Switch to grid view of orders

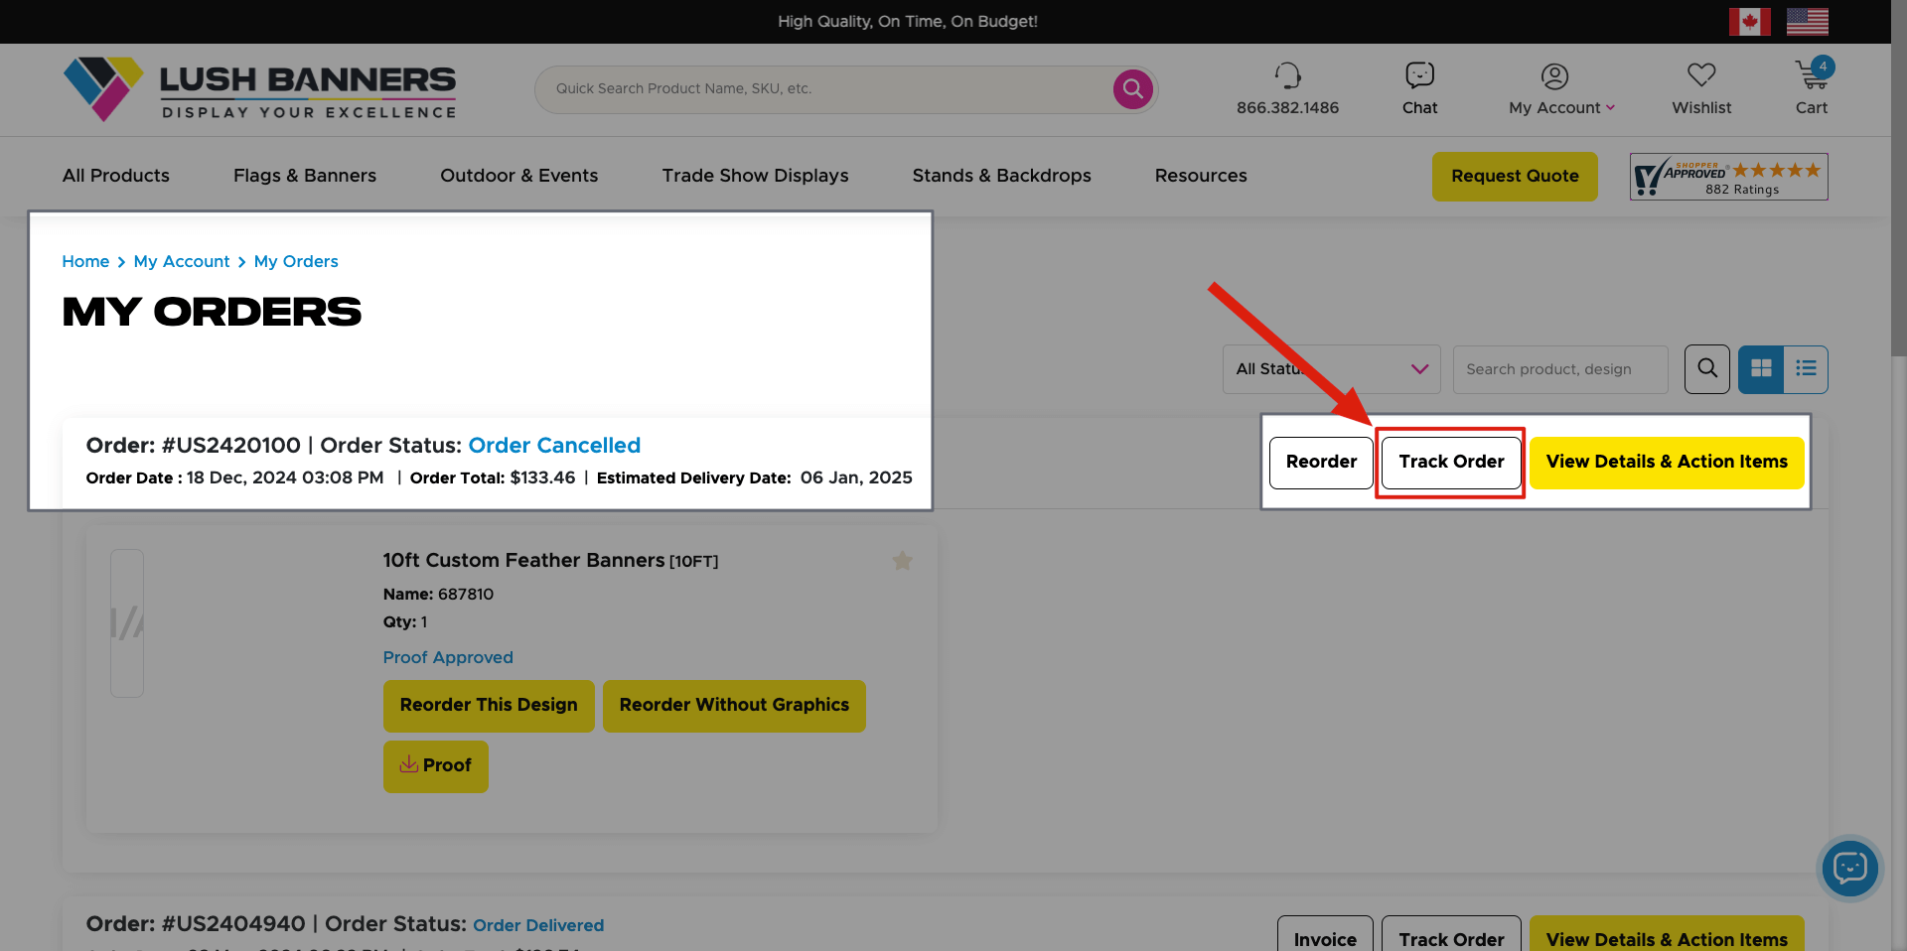[x=1761, y=369]
